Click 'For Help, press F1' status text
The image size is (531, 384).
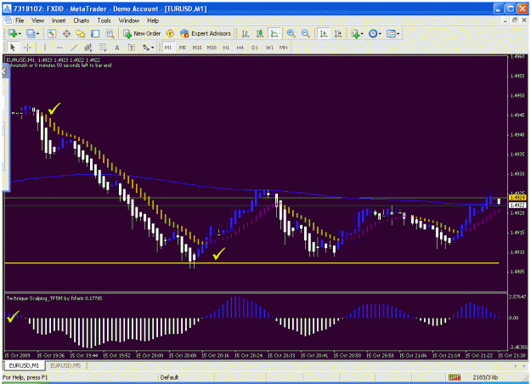(x=25, y=377)
